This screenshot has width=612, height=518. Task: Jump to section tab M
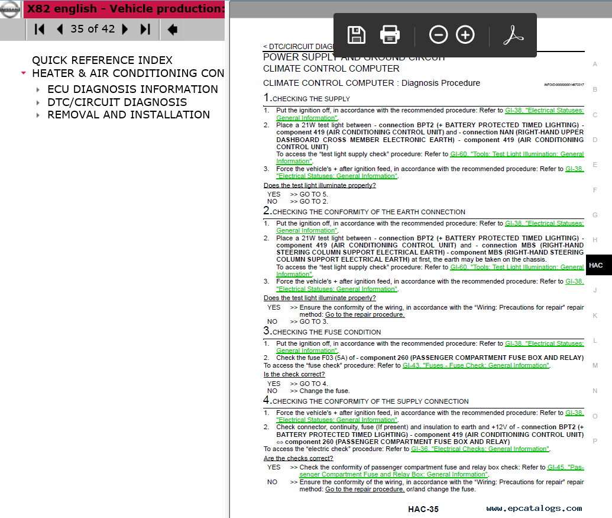point(595,365)
